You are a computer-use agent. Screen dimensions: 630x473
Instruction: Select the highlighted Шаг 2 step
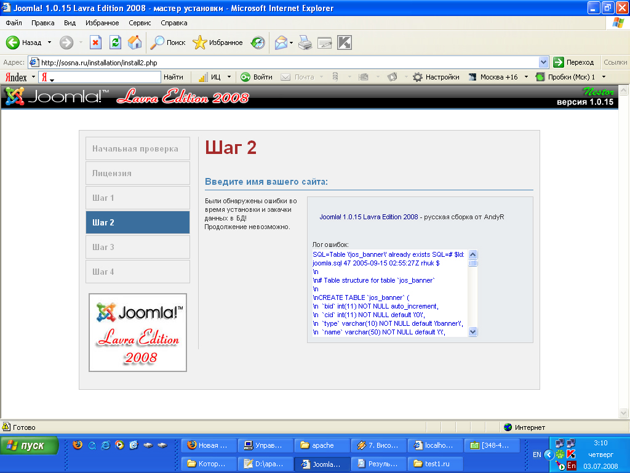point(138,222)
